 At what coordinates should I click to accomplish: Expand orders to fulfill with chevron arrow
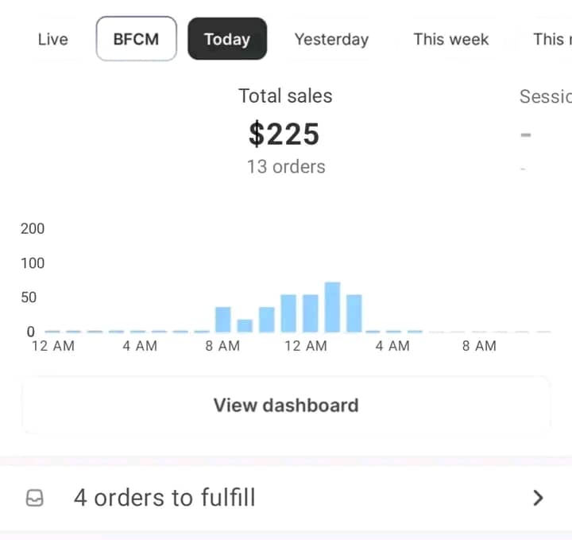(538, 498)
